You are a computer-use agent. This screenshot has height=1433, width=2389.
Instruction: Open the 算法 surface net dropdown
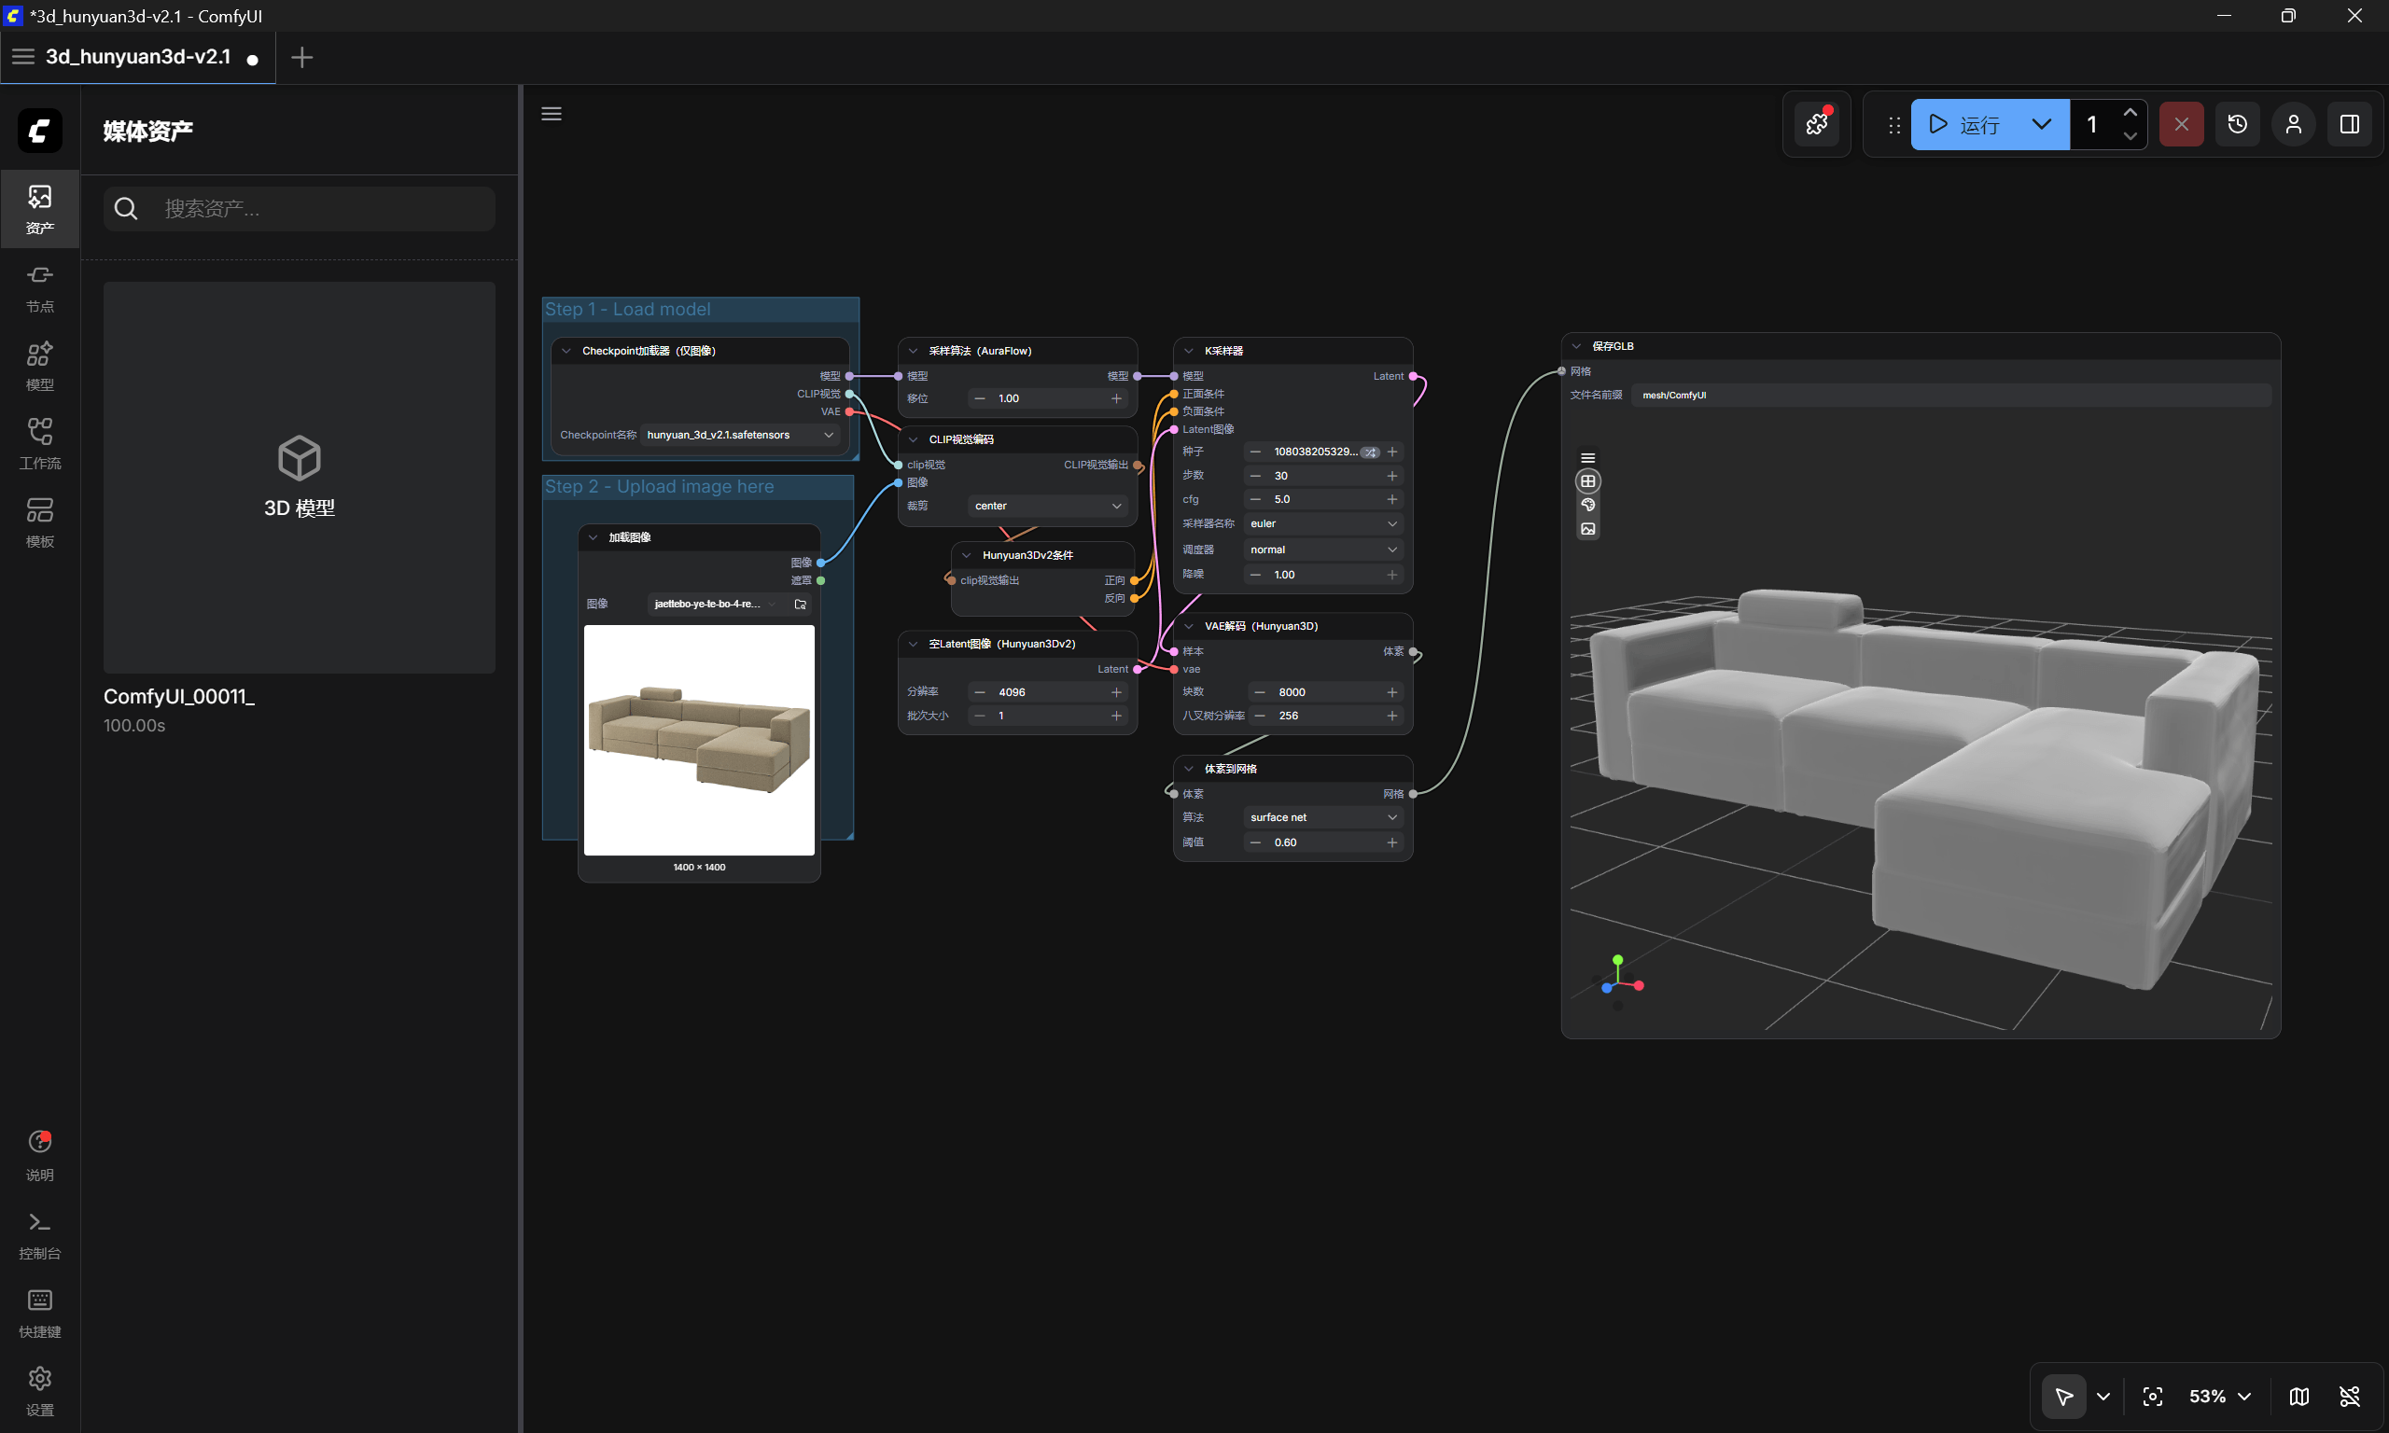click(1323, 817)
